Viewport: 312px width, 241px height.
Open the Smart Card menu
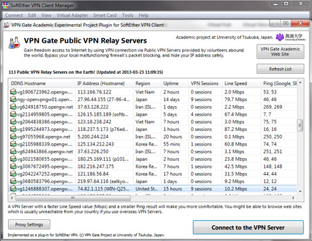[x=105, y=15]
